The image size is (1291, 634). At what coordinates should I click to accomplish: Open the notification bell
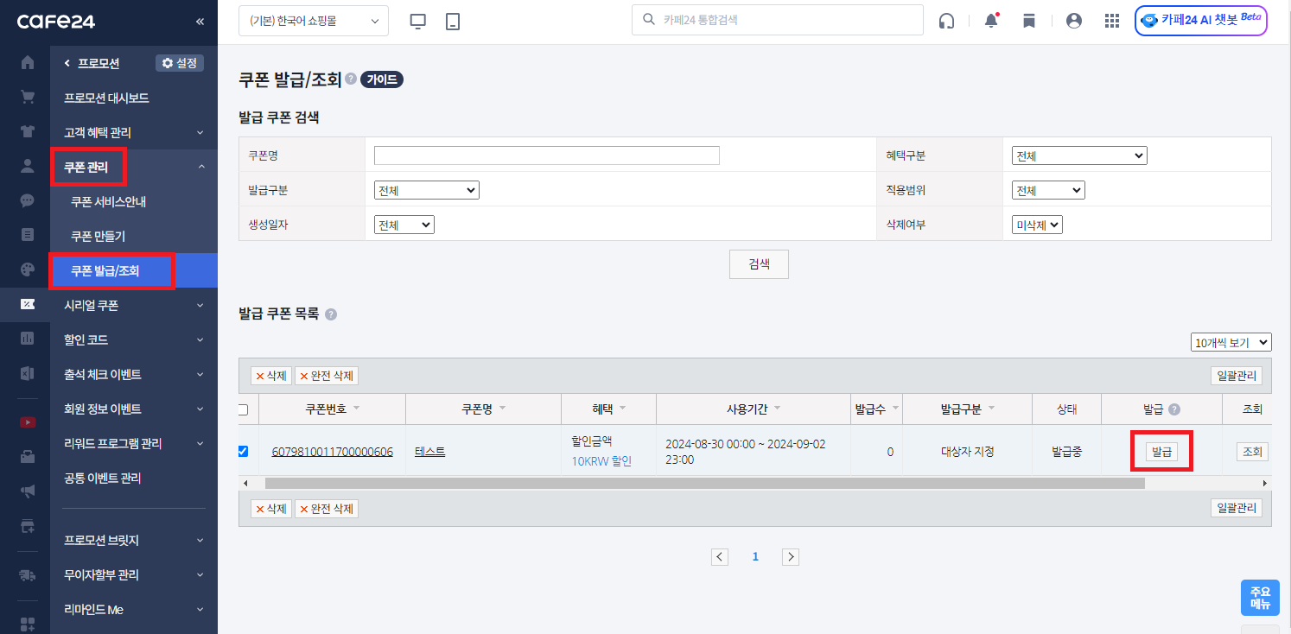[991, 21]
